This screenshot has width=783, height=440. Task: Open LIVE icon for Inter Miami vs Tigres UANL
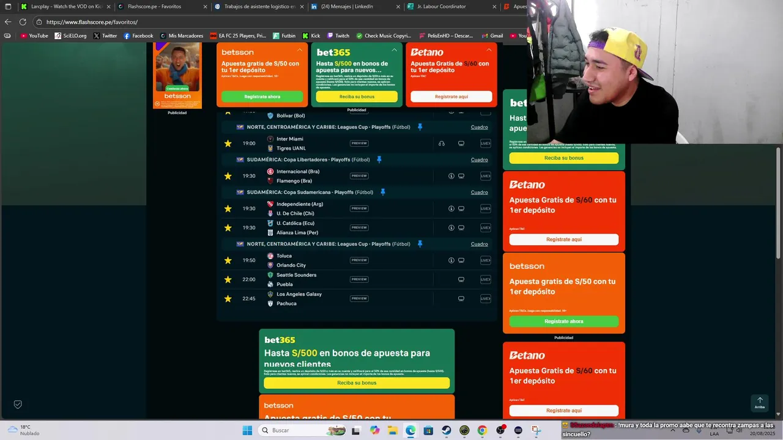[485, 144]
